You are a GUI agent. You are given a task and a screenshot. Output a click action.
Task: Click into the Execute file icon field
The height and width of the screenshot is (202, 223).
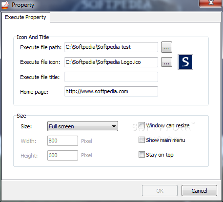[x=111, y=62]
